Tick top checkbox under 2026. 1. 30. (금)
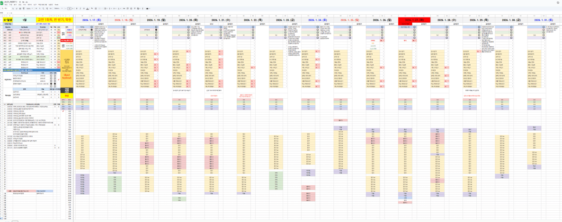 pyautogui.click(x=511, y=27)
